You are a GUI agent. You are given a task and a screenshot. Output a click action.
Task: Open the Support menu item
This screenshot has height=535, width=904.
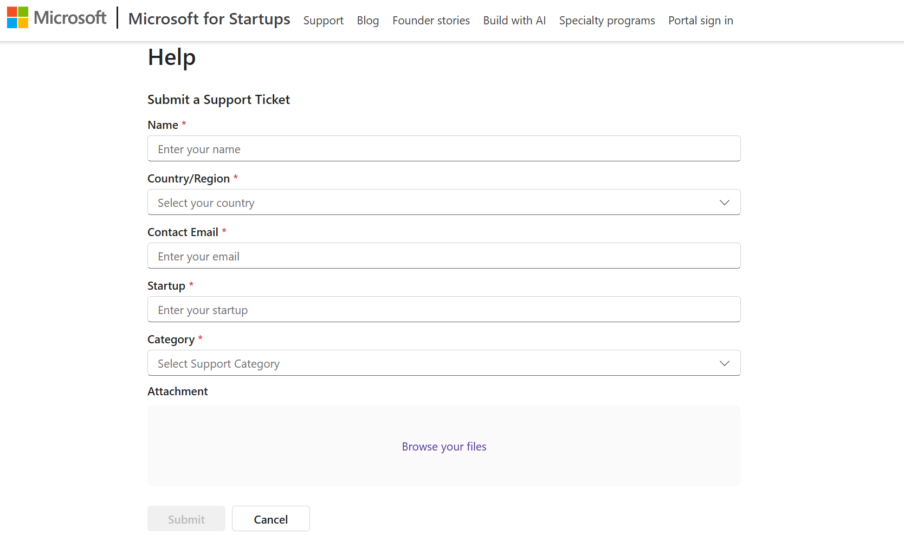[323, 21]
